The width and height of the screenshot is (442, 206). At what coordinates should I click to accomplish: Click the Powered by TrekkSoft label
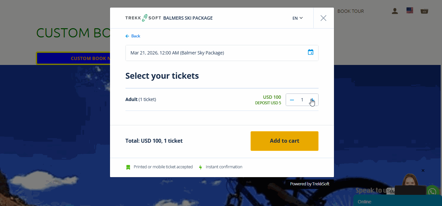coord(309,184)
